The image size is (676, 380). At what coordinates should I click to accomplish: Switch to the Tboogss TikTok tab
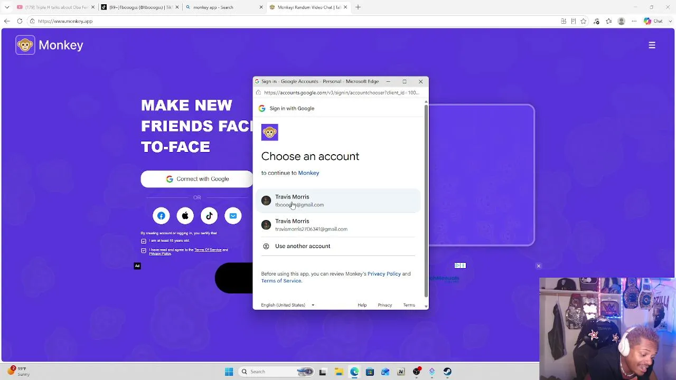click(x=140, y=7)
